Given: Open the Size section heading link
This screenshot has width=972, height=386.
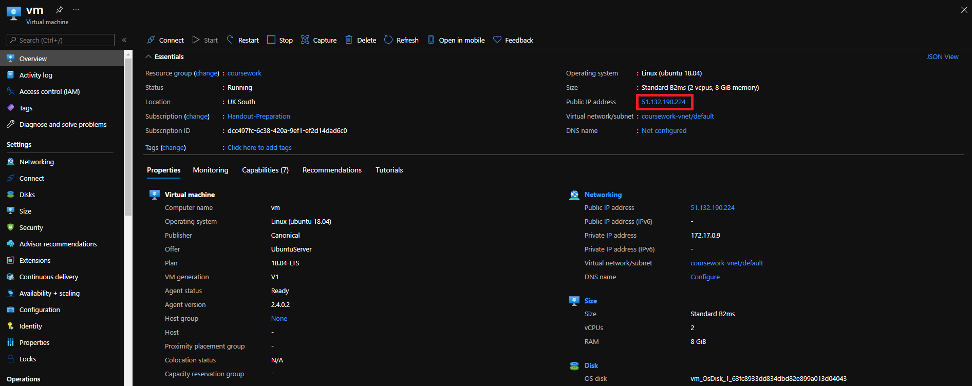Looking at the screenshot, I should [591, 301].
